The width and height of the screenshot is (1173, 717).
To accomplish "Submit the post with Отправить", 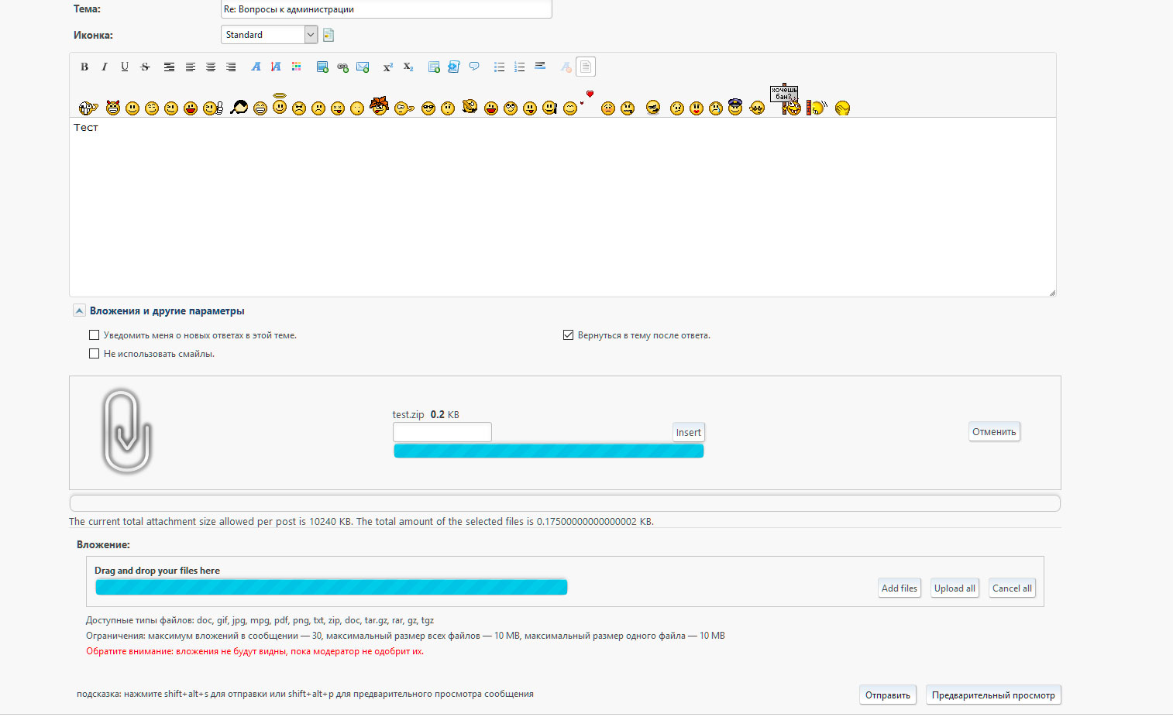I will point(888,695).
